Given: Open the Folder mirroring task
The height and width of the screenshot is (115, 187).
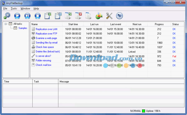Looking at the screenshot, I should 43,60.
